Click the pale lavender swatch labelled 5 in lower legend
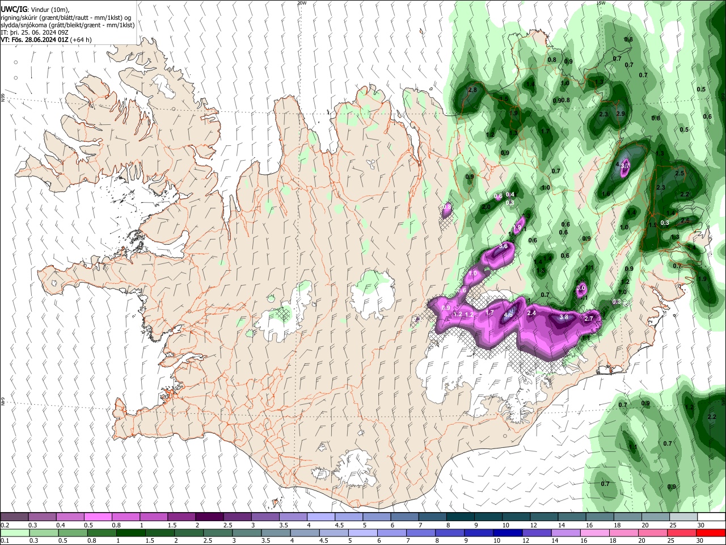The image size is (726, 545). tap(363, 533)
